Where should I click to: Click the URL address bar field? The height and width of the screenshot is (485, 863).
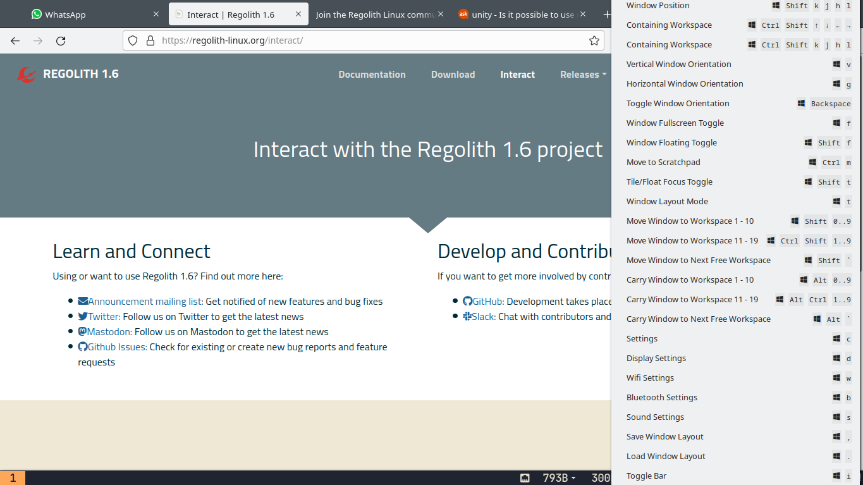364,40
